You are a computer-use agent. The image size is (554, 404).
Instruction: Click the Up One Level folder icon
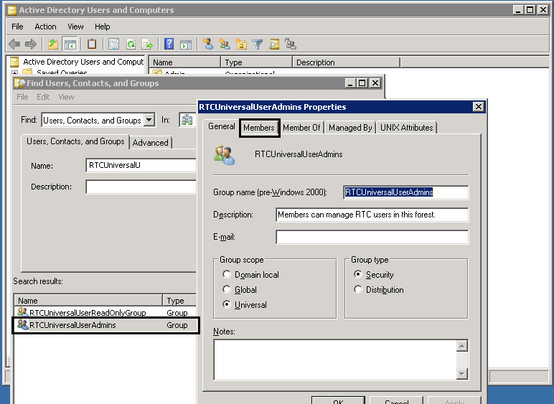coord(53,44)
